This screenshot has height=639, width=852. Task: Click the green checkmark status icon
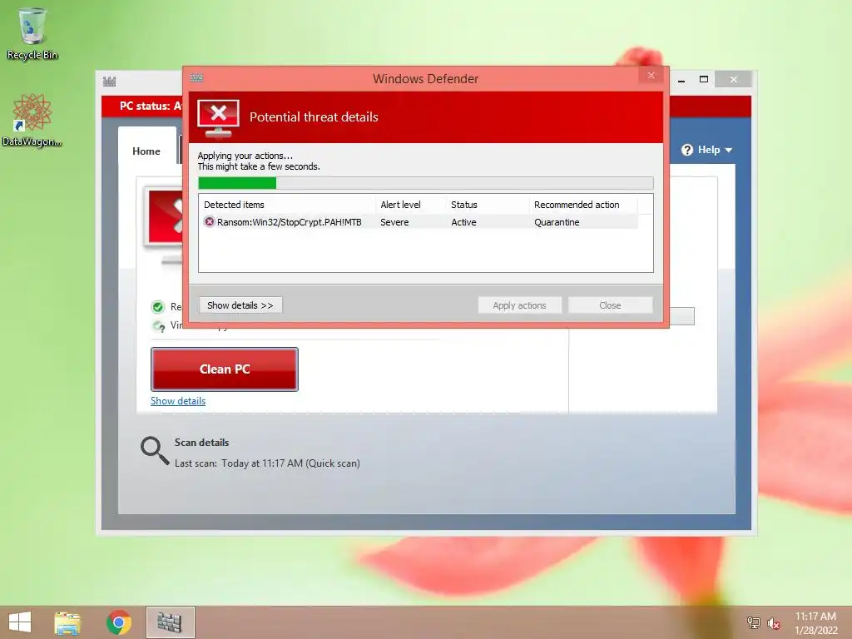click(x=157, y=307)
